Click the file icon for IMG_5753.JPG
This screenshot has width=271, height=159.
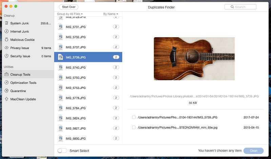click(61, 88)
